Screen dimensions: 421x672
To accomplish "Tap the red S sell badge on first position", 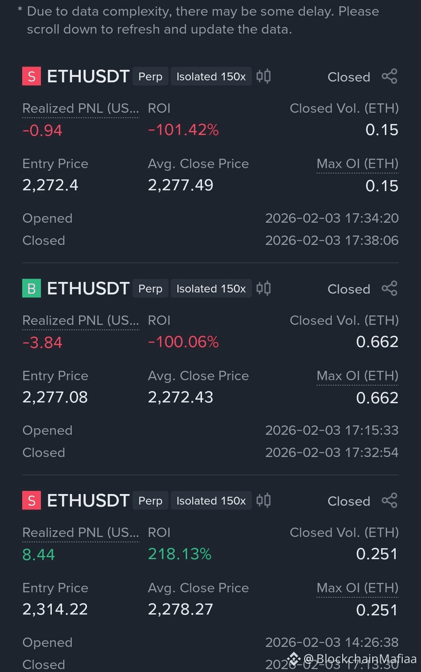I will [32, 76].
